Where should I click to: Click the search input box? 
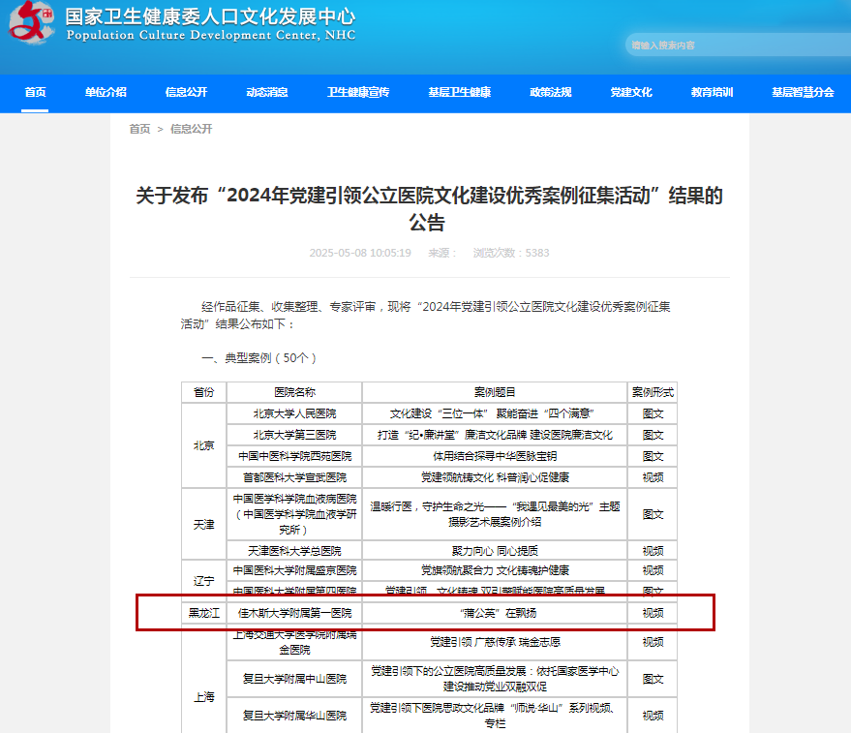coord(726,46)
